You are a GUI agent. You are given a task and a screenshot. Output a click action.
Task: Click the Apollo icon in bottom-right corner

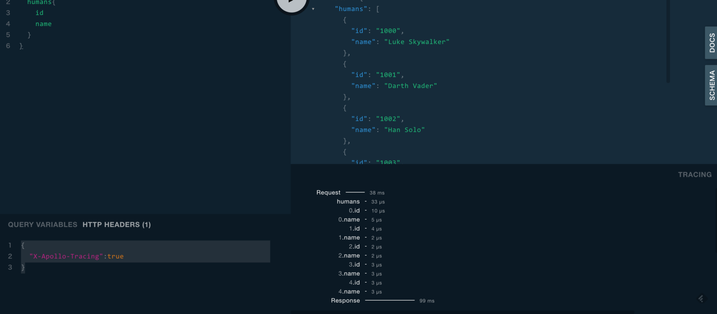click(701, 298)
